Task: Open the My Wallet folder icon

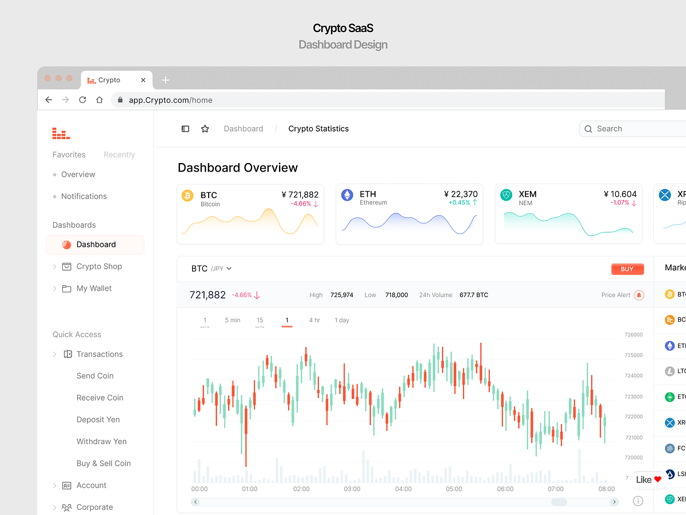Action: [67, 288]
